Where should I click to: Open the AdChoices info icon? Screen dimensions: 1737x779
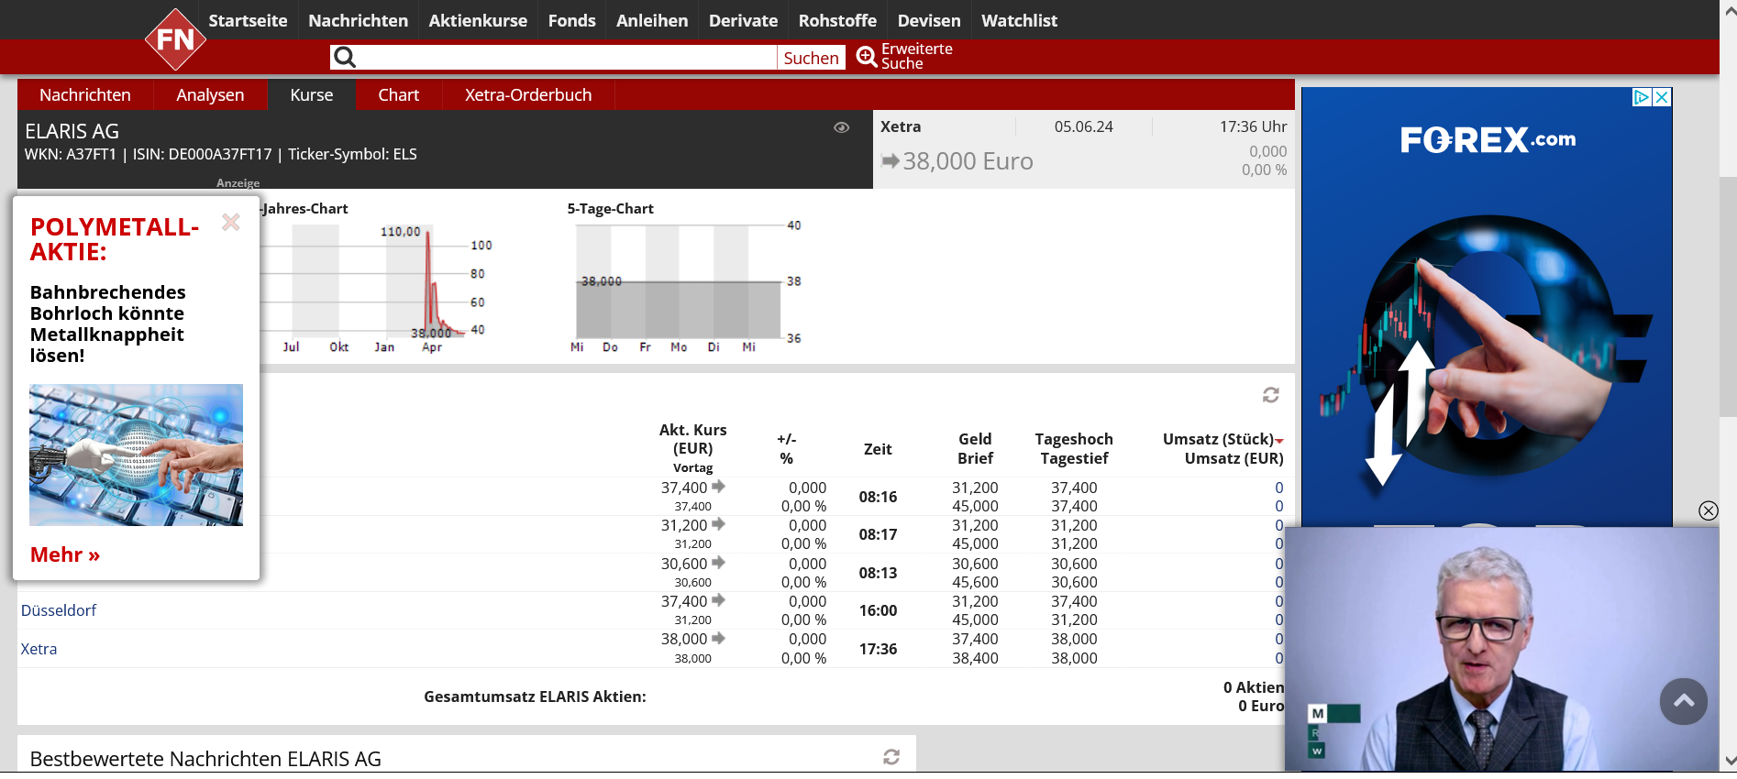1642,97
